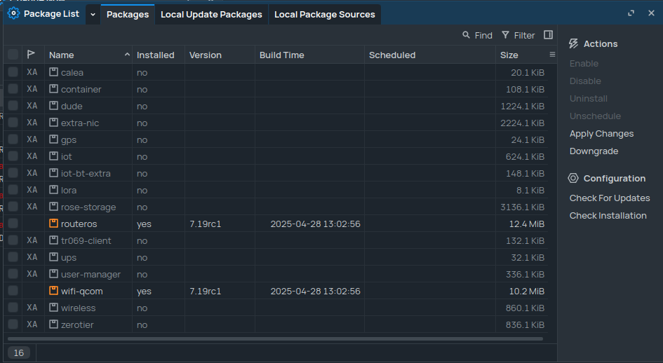
Task: Switch to the Local Update Packages tab
Action: tap(211, 14)
